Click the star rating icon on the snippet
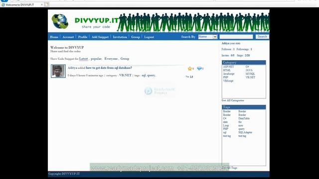Screen dimensions: 319x179 190,69
